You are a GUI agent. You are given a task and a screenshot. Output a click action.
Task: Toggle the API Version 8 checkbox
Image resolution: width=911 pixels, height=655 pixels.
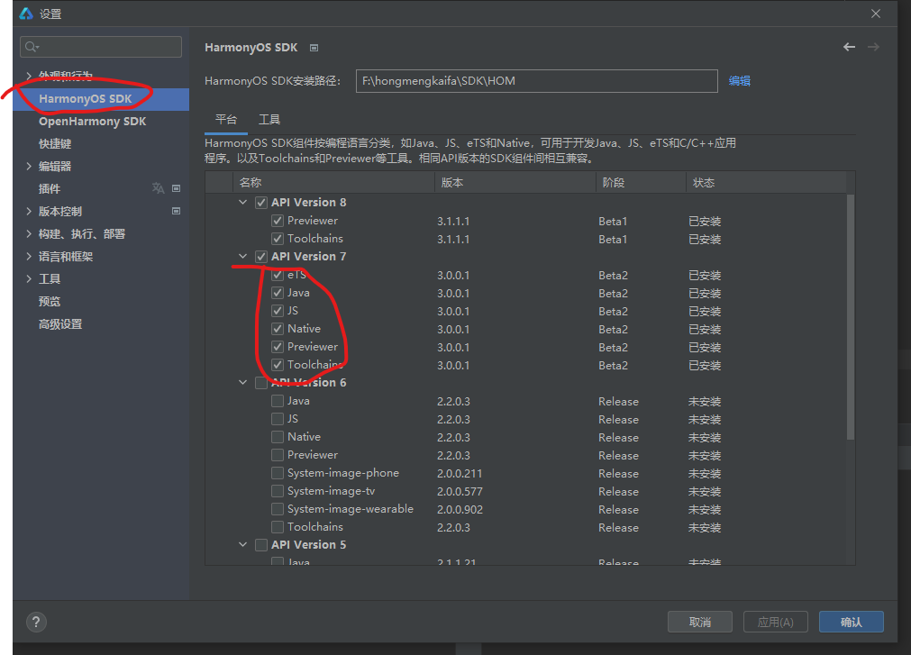261,203
